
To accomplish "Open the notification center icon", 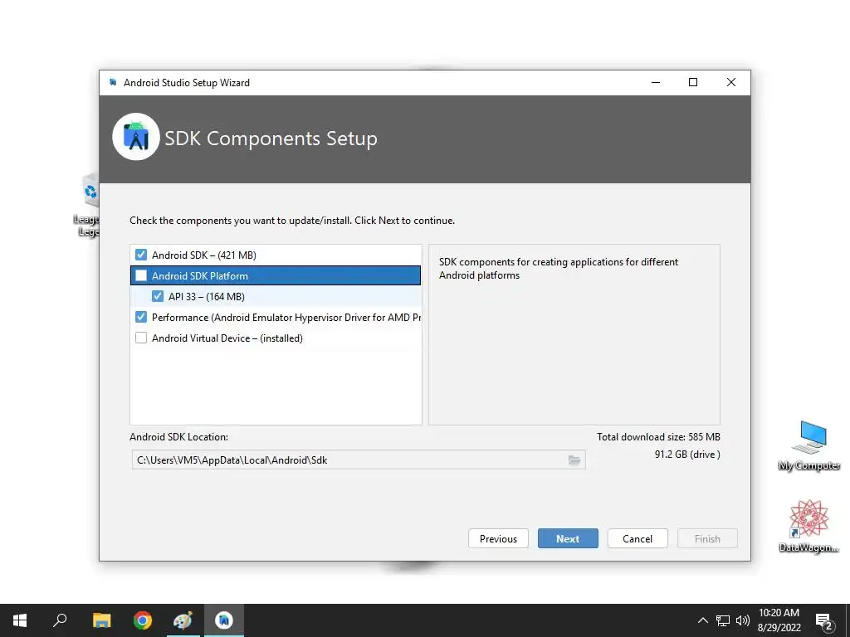I will 824,620.
